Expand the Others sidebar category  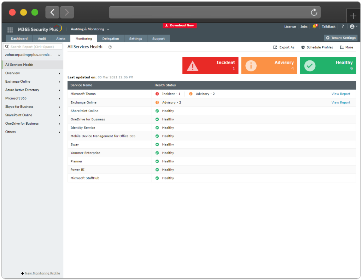pos(33,132)
